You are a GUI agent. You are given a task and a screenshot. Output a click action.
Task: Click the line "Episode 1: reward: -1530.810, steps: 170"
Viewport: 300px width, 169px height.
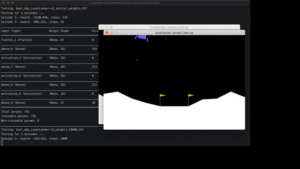(x=34, y=17)
